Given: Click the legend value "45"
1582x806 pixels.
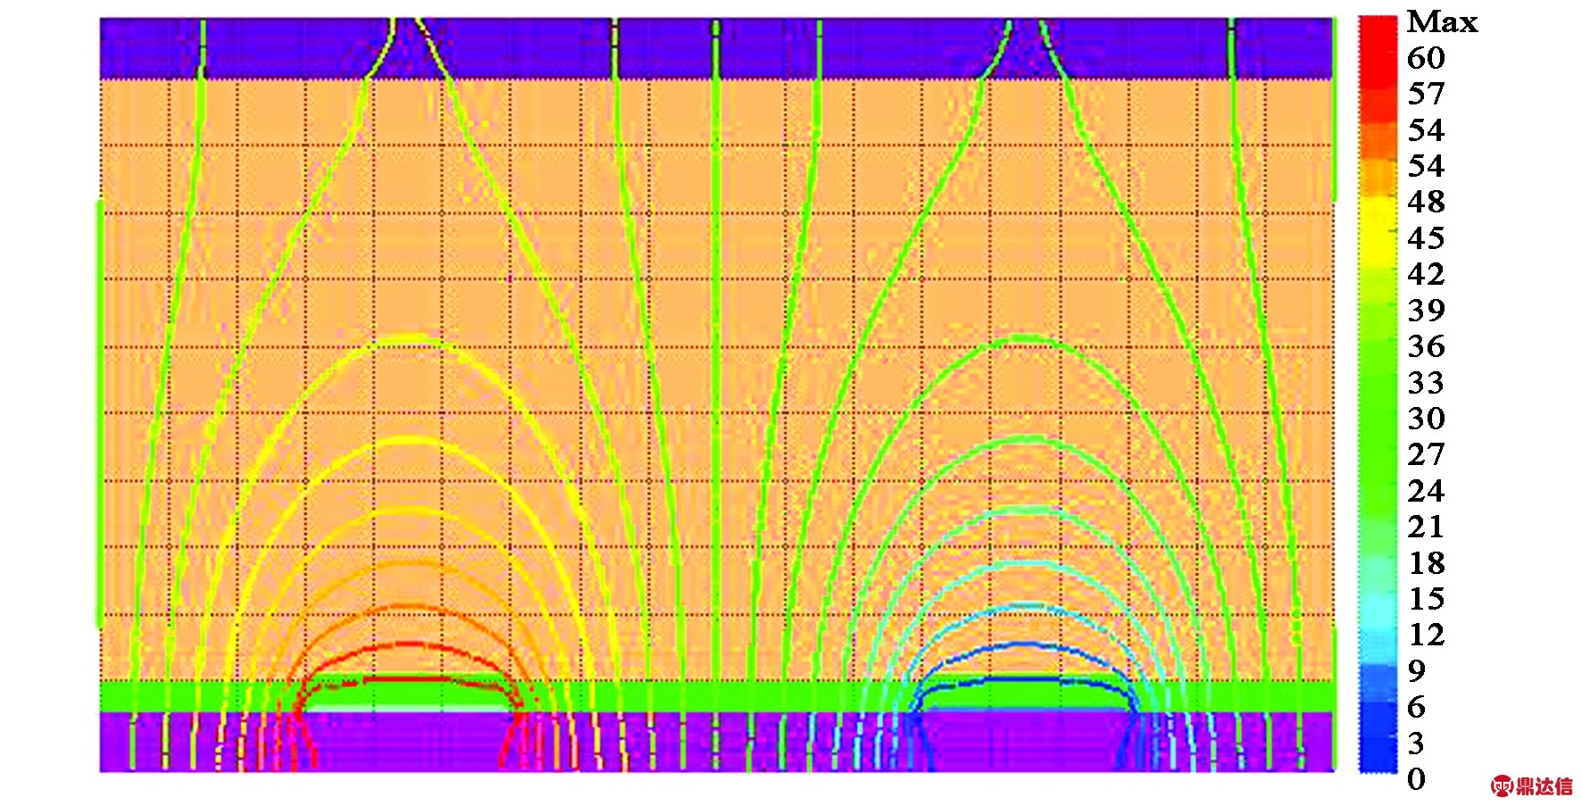Looking at the screenshot, I should point(1426,238).
